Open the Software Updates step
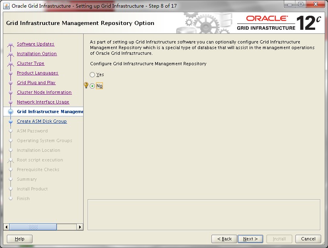 pos(35,44)
